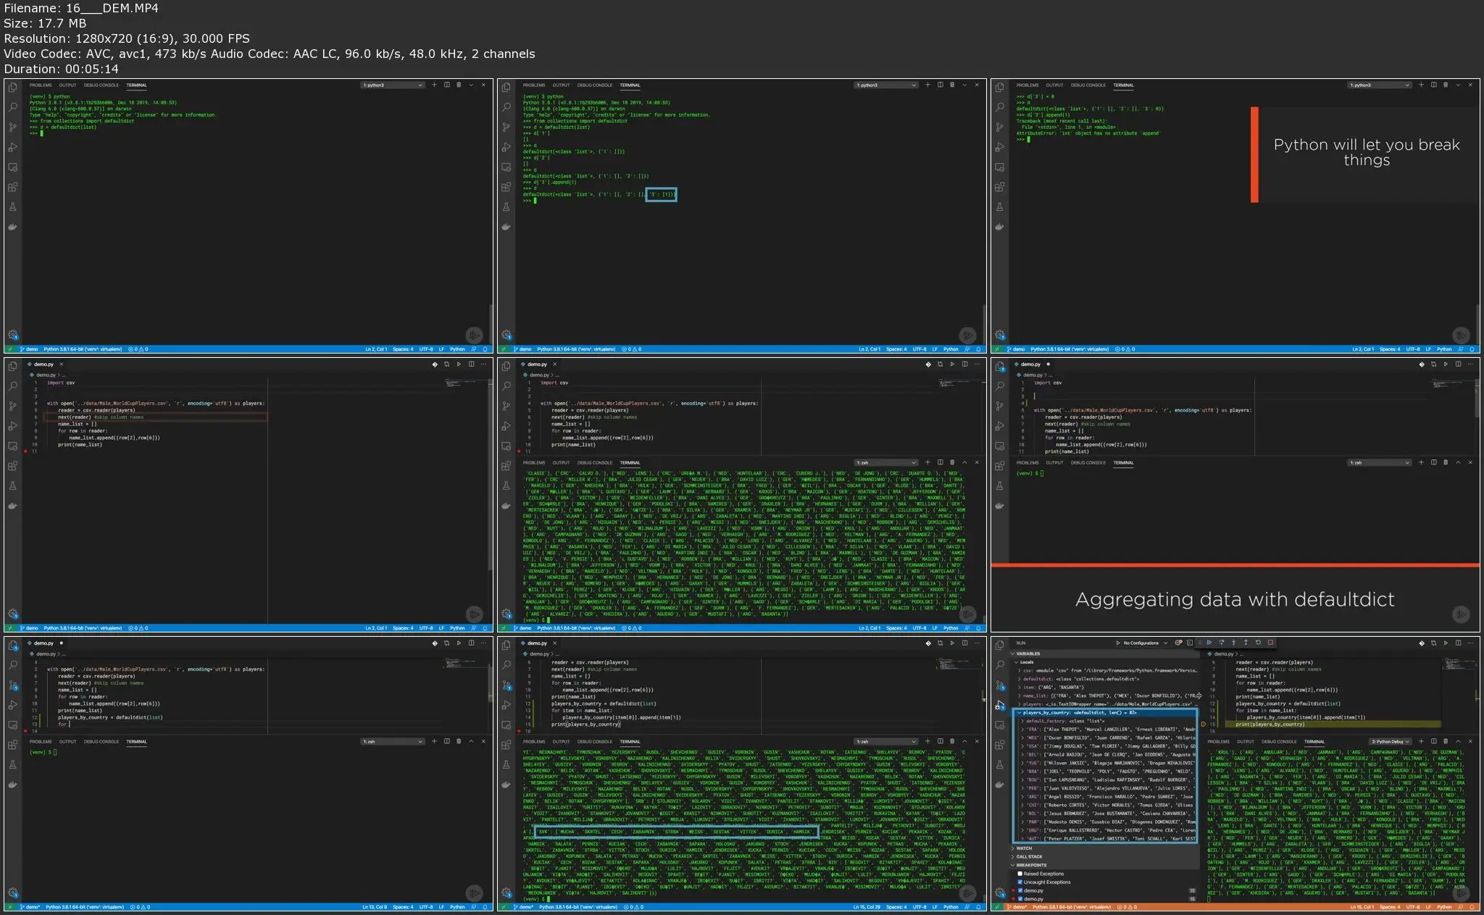Click 'Spaces: 4' in the highlighted '3': [1] frame status bar

(896, 349)
